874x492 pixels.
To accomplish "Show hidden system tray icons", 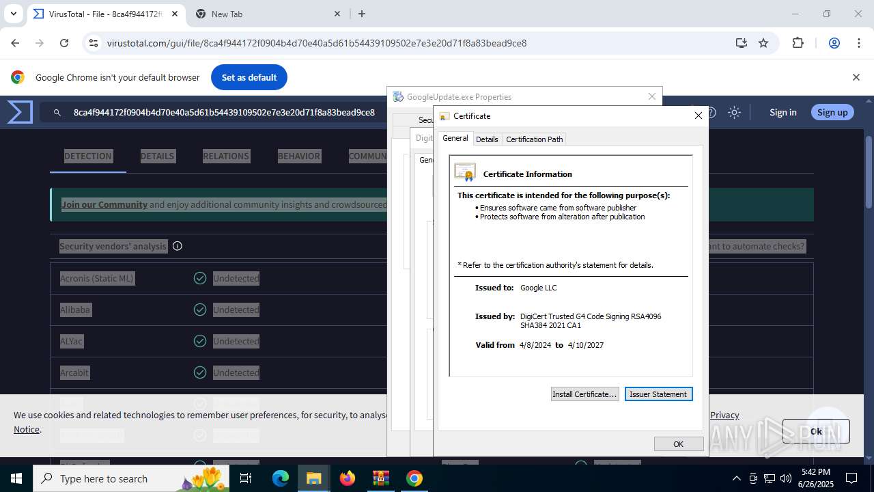I will coord(736,478).
